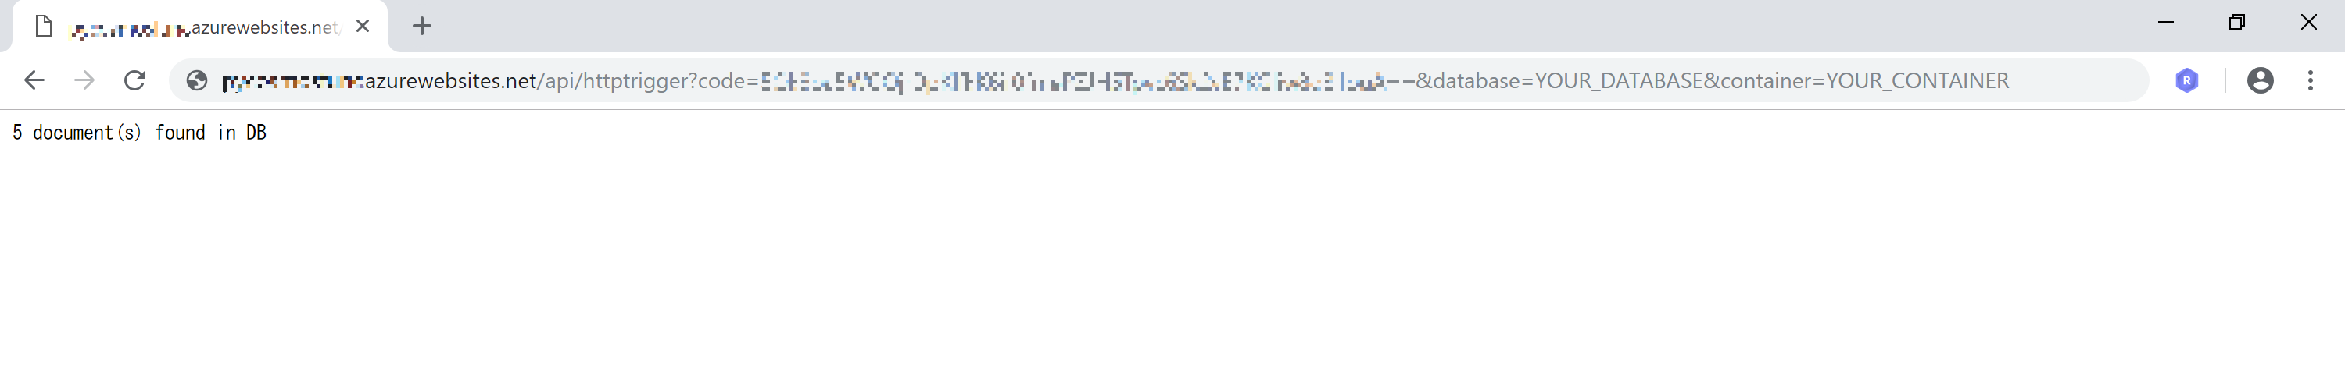Click the YOUR_DATABASE parameter in the URL

click(1619, 81)
